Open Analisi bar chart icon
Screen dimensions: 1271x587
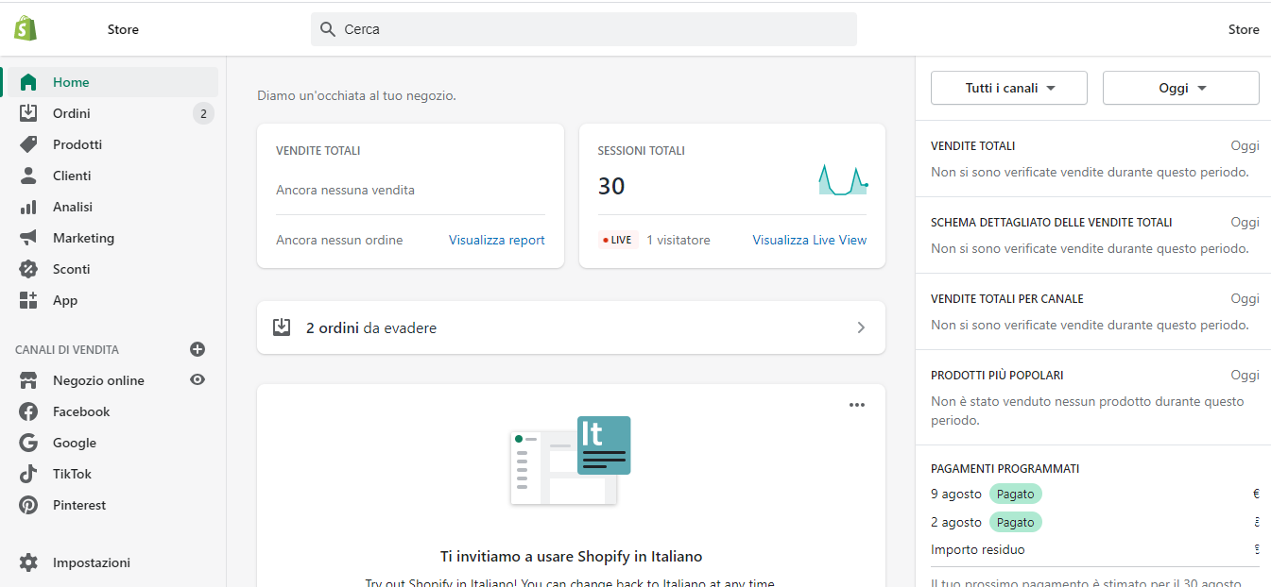coord(28,207)
